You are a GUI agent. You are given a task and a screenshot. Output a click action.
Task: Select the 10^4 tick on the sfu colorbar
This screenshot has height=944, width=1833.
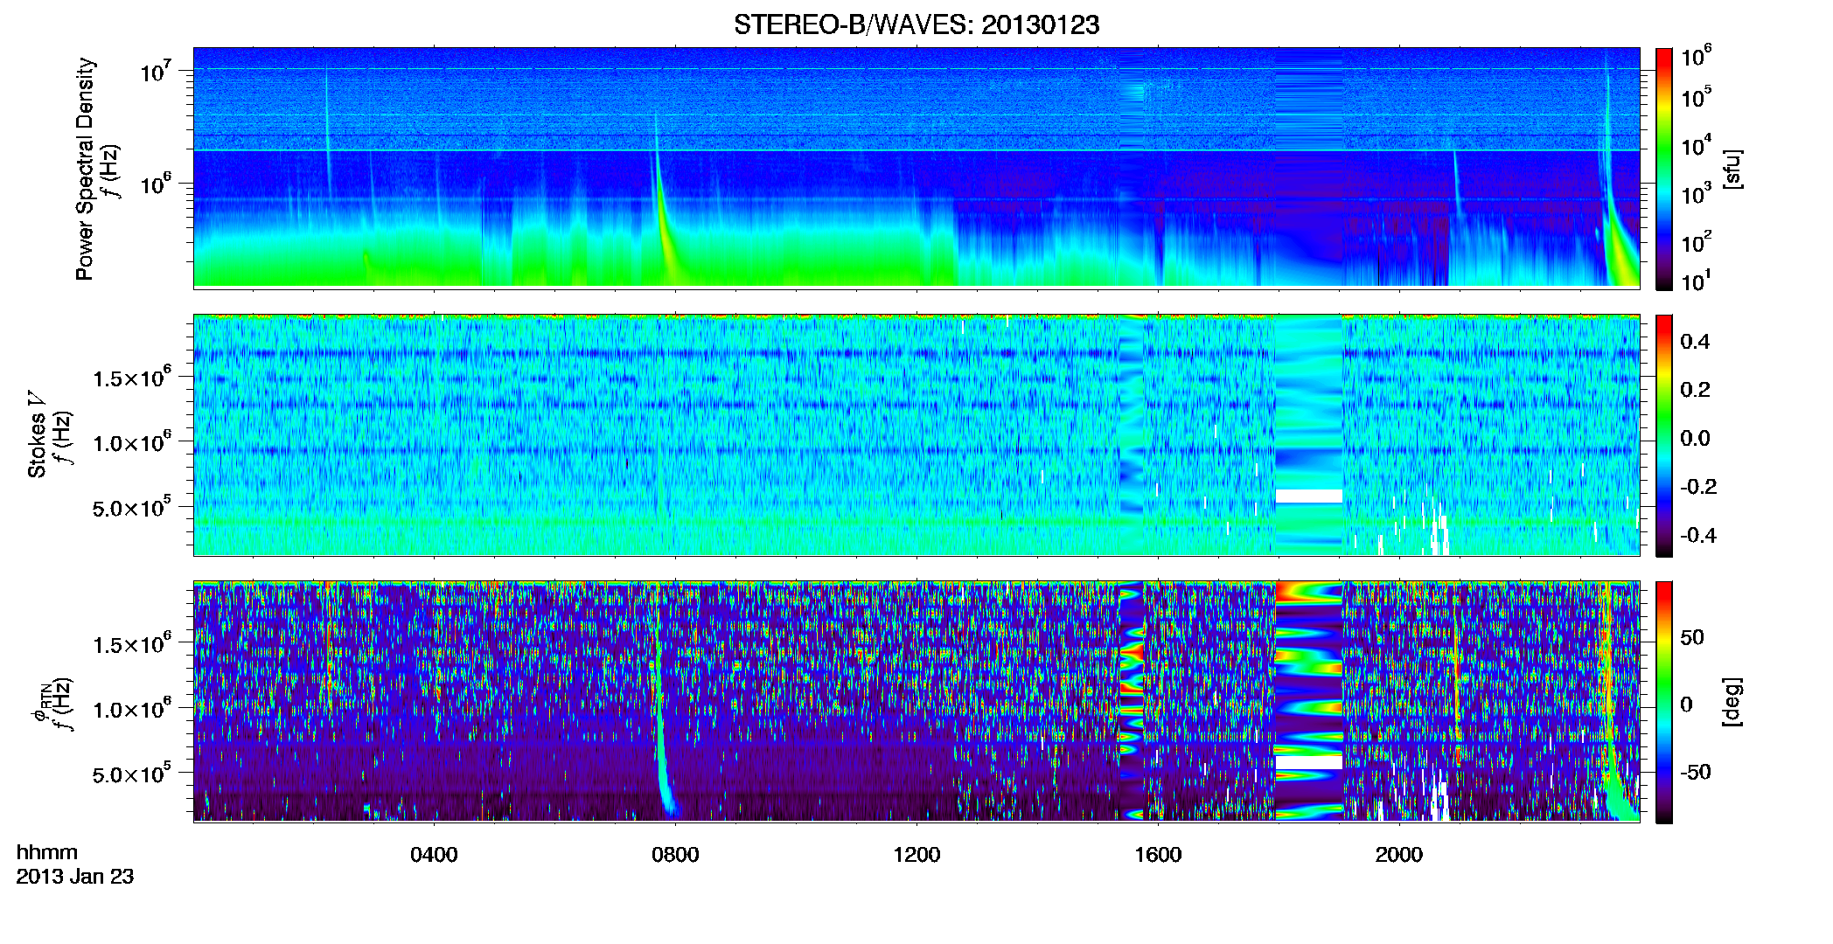pos(1697,145)
